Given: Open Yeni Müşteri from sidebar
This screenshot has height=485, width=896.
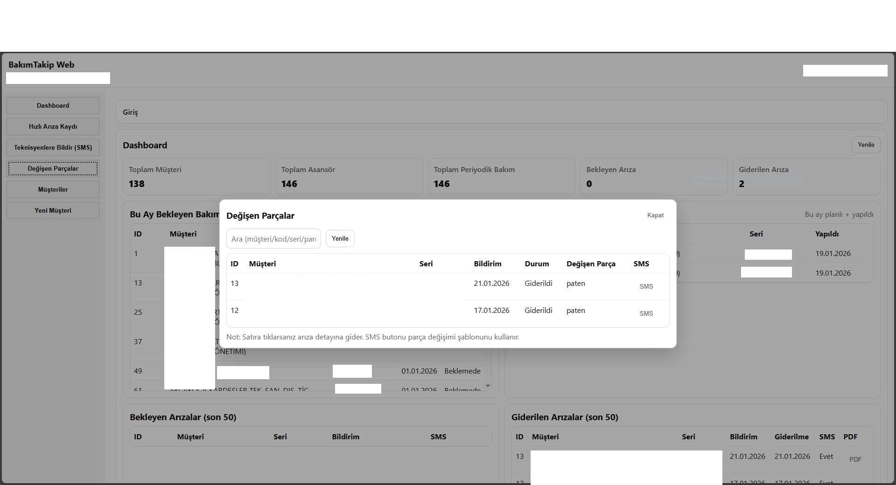Looking at the screenshot, I should coord(53,210).
